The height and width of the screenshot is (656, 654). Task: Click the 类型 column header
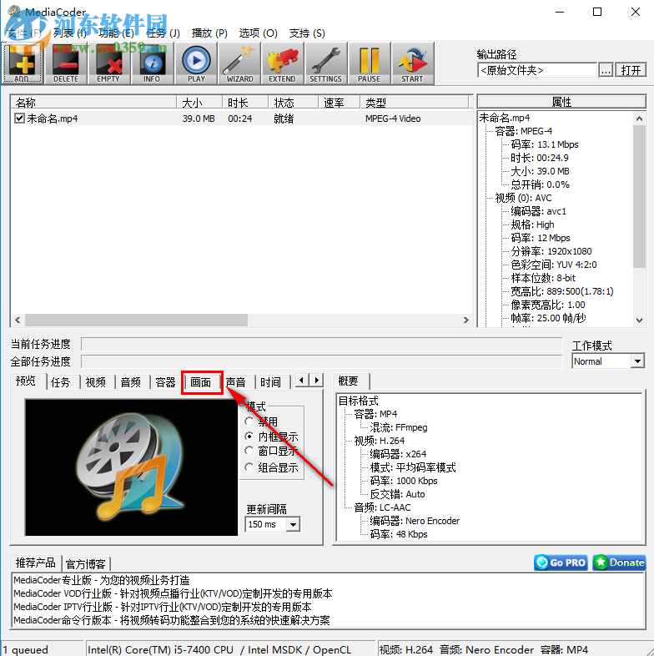coord(414,103)
